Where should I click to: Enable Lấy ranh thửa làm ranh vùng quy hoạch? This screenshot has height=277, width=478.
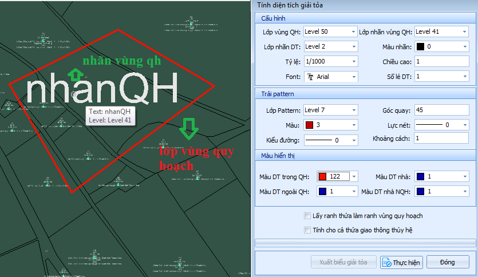(x=307, y=216)
